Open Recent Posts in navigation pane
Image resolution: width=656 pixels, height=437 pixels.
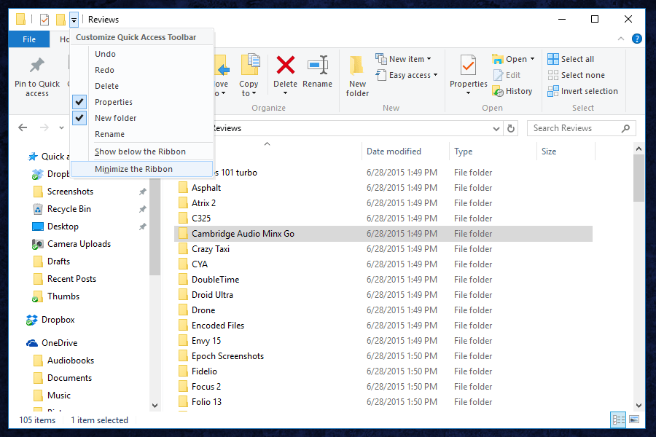(71, 279)
